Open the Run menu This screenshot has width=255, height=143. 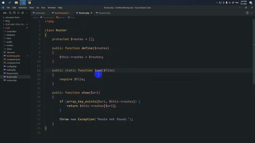pos(43,8)
